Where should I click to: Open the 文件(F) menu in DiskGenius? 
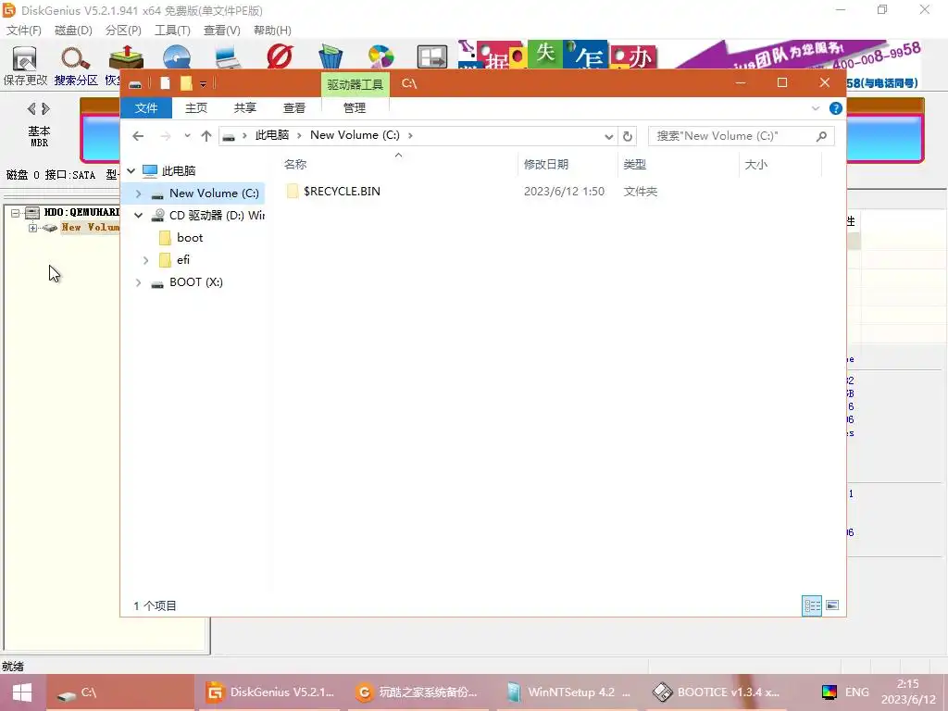pos(23,31)
